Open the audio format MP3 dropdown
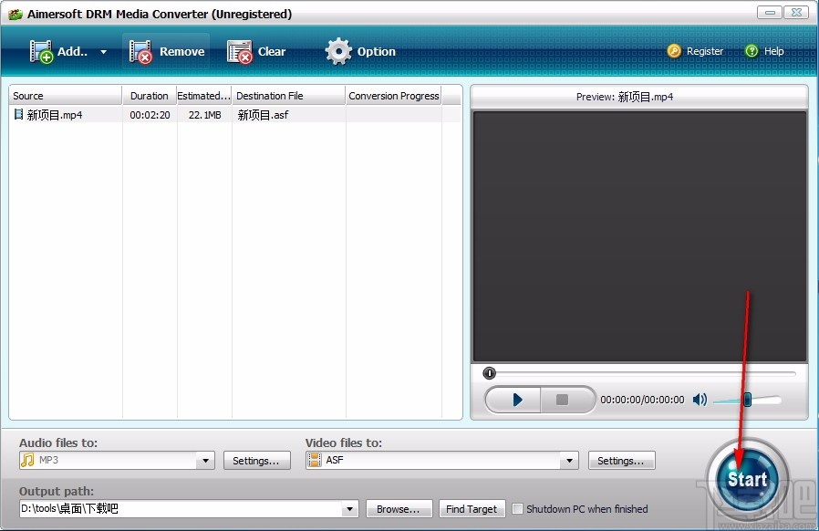The width and height of the screenshot is (819, 531). coord(204,461)
